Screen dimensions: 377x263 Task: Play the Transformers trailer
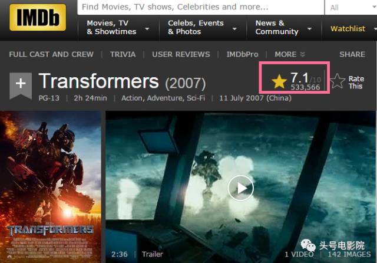[x=241, y=188]
